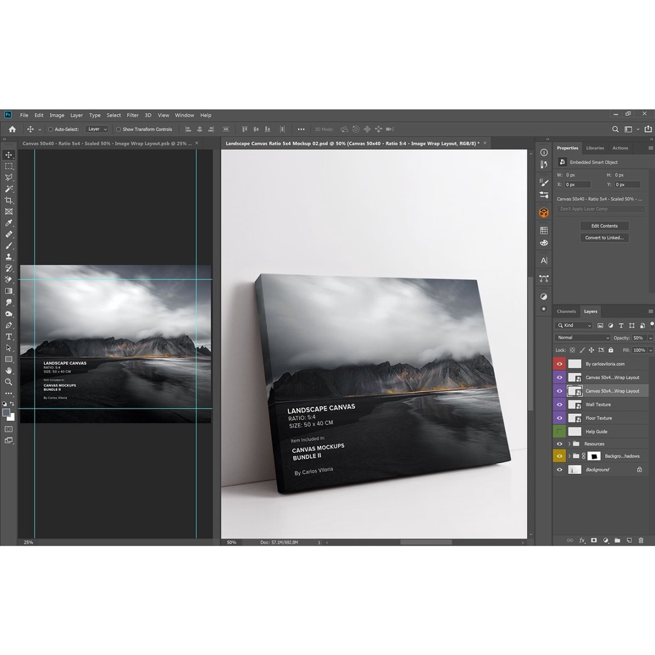
Task: Select the Clone Stamp tool
Action: [9, 257]
